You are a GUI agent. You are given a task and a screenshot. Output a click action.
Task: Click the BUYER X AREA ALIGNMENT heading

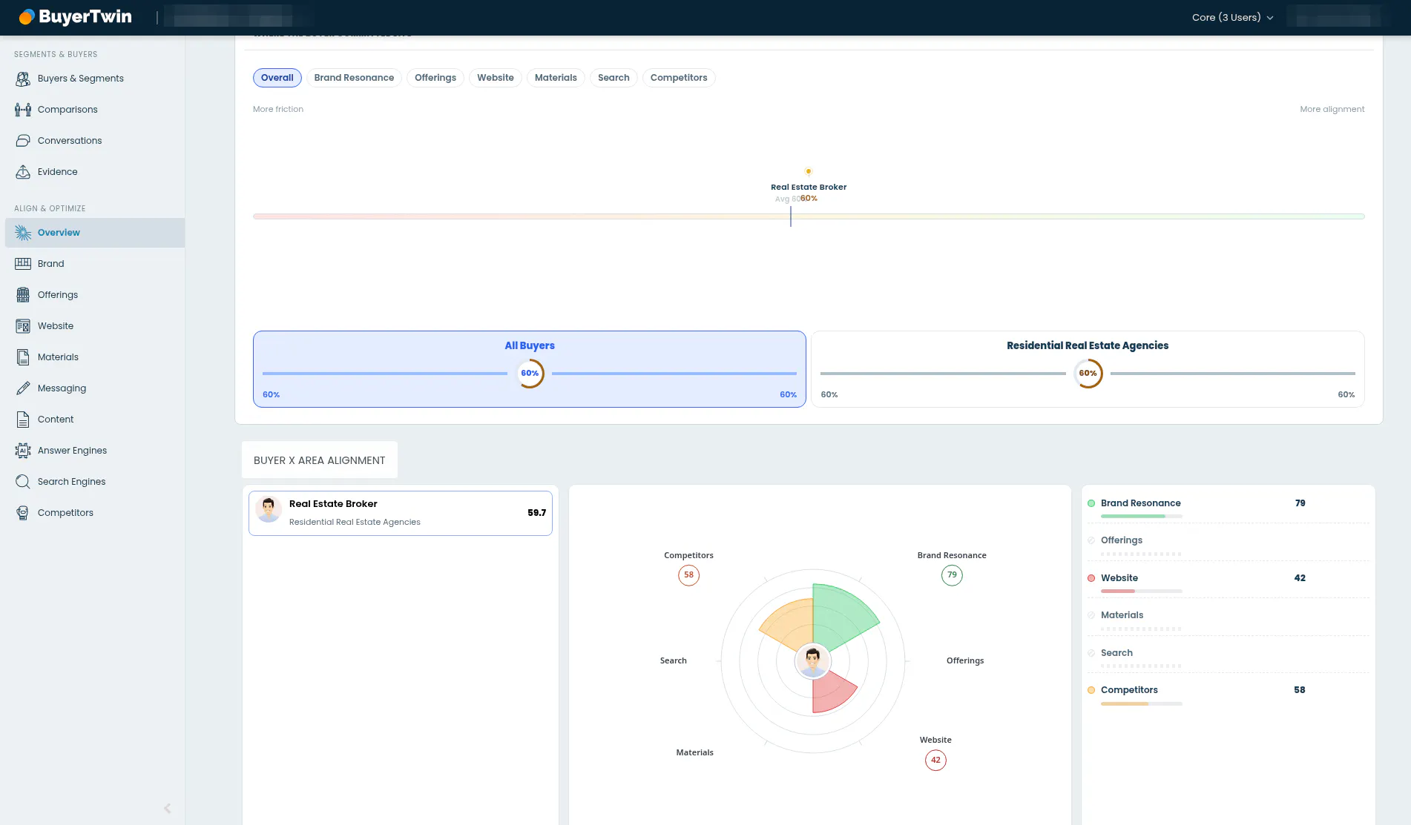point(320,460)
